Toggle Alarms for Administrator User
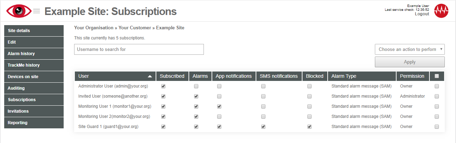Viewport: 456px width, 143px height. tap(196, 86)
